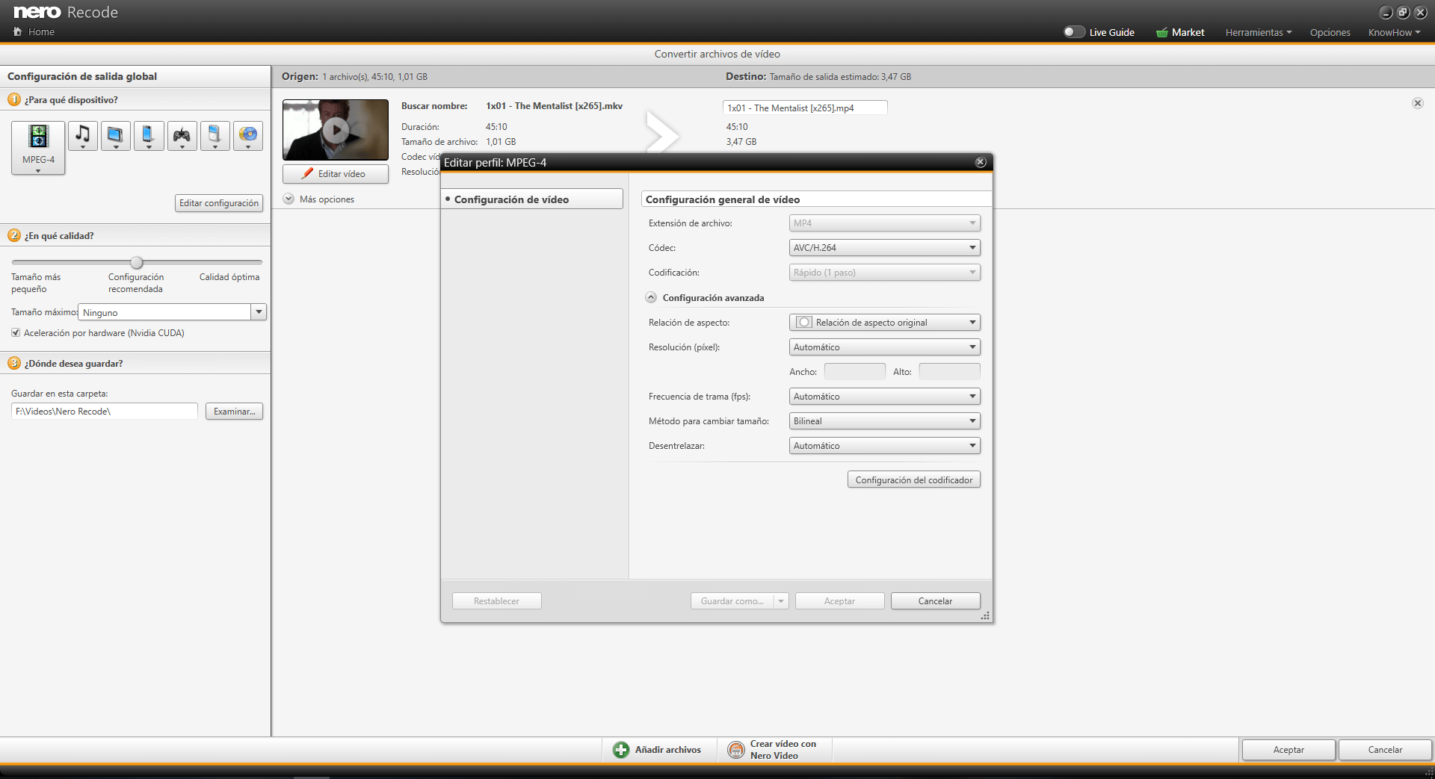Click the Examinar button
This screenshot has height=779, width=1435.
pyautogui.click(x=234, y=412)
